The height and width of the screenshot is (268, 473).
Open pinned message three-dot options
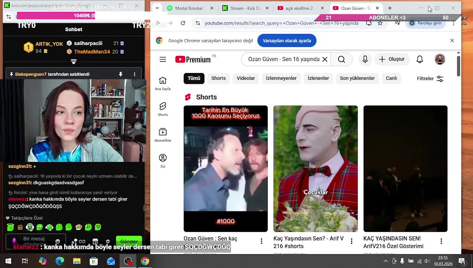(x=135, y=74)
